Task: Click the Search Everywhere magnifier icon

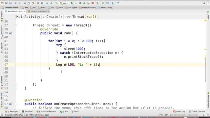Action: [x=204, y=3]
